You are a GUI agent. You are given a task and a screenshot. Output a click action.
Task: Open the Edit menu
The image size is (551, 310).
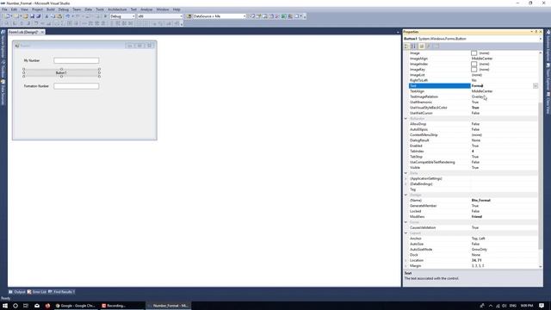point(14,9)
